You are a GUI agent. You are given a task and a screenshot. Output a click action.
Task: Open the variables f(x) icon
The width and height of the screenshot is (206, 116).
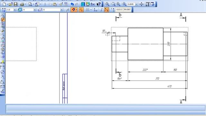[x=93, y=4]
